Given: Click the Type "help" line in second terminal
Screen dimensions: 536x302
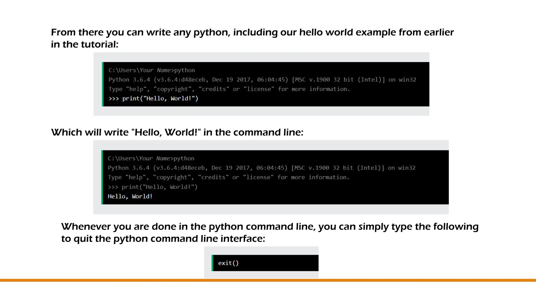Looking at the screenshot, I should pos(228,177).
